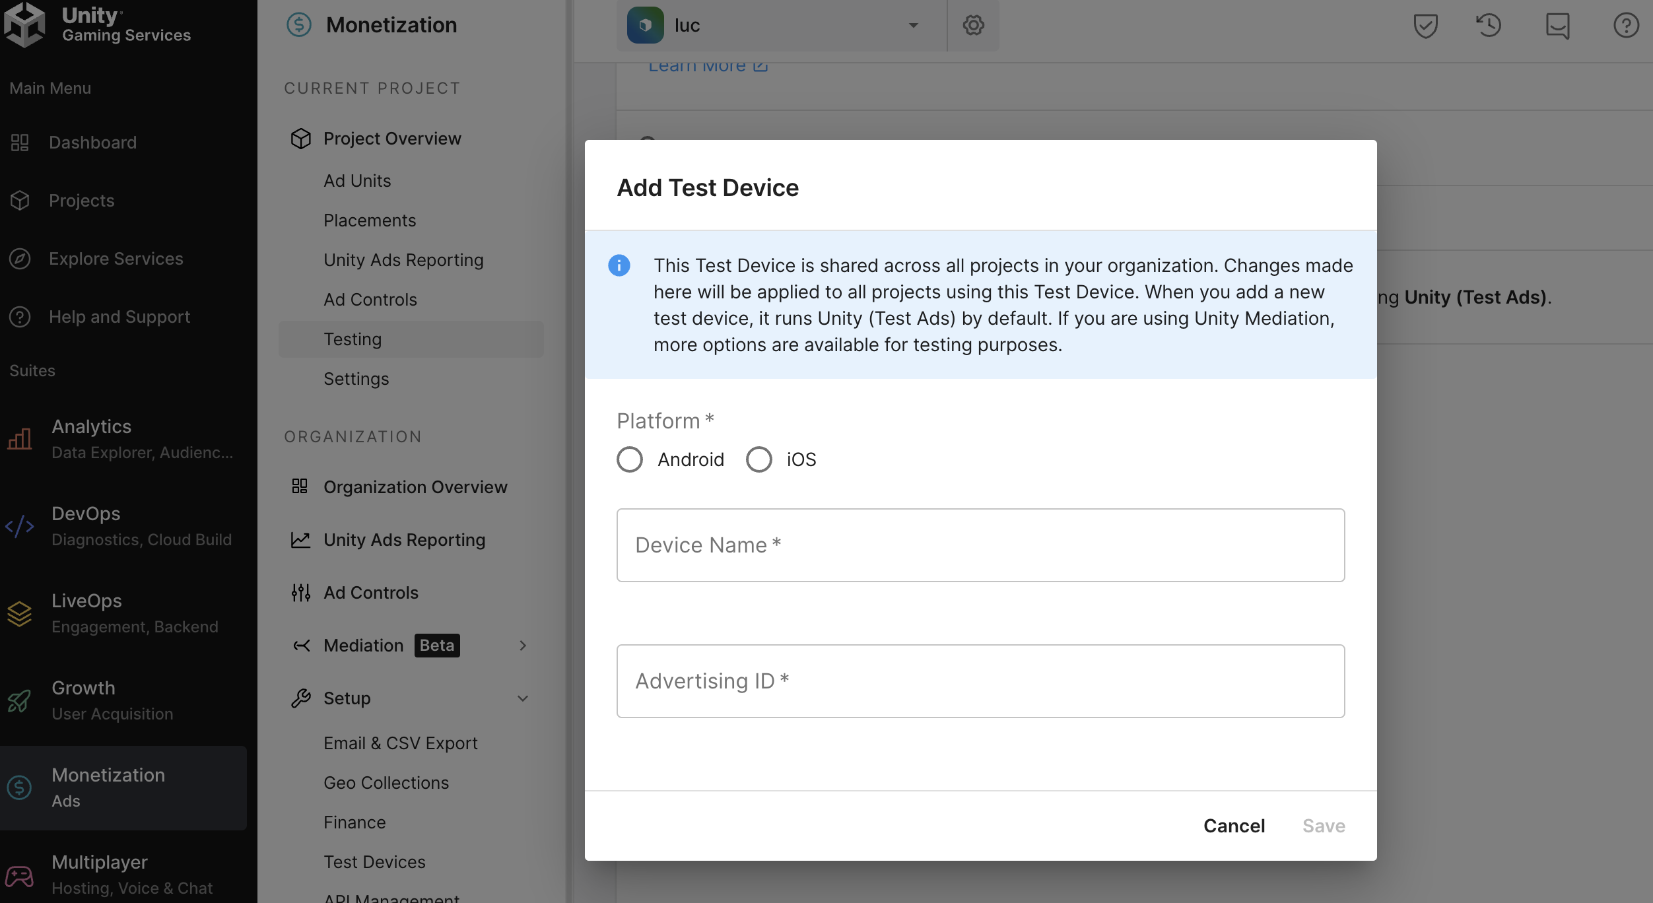Screen dimensions: 1653x903
Task: Click into the Device Name field
Action: click(x=980, y=545)
